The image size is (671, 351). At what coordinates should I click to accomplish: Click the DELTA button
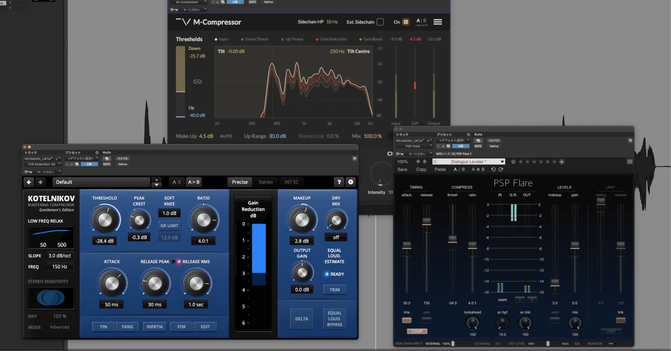[302, 319]
